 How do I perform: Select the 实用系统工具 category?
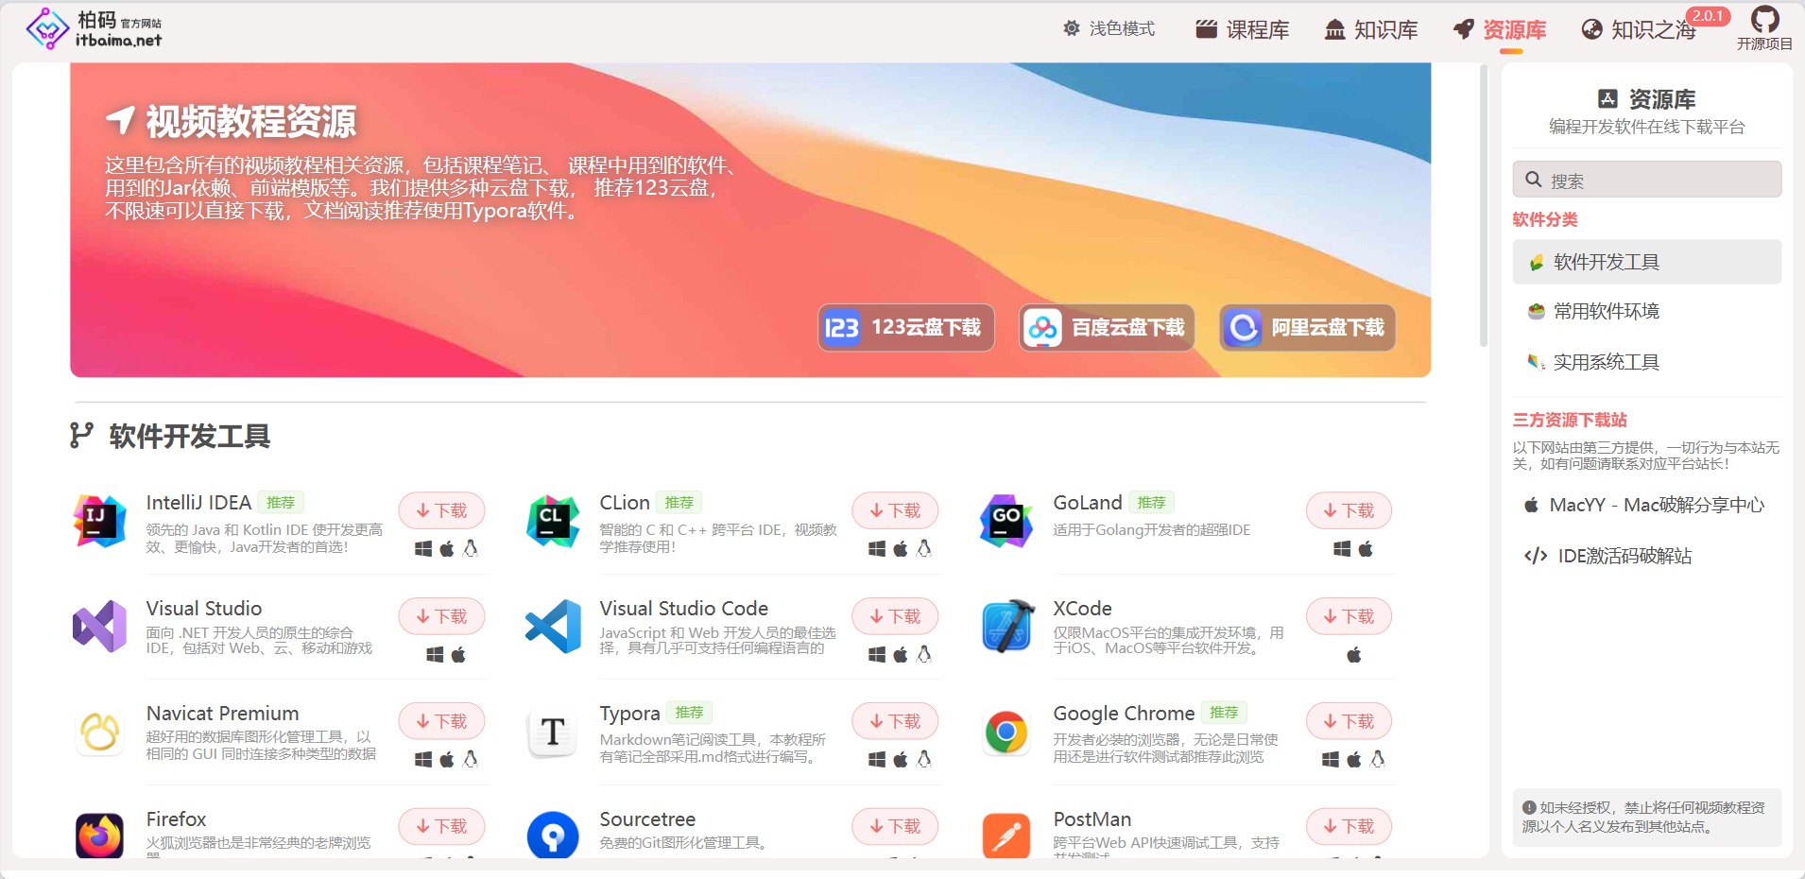point(1647,362)
